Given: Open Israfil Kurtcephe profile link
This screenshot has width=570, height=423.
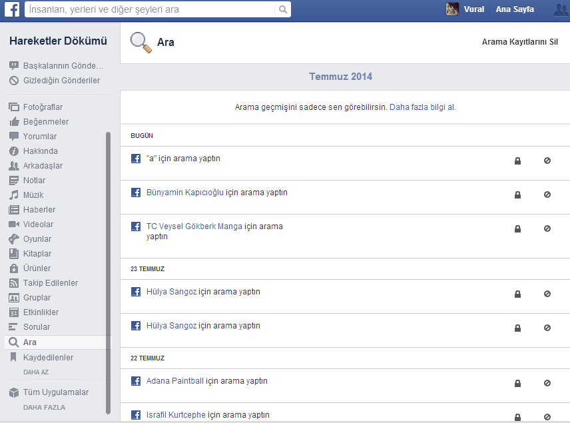Looking at the screenshot, I should 176,414.
